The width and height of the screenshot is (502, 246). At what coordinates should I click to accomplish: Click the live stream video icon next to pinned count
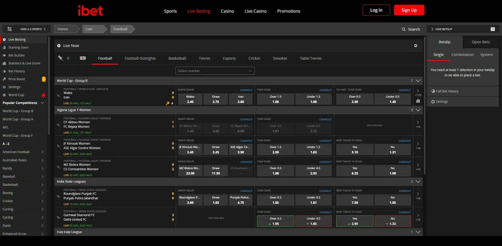83,58
